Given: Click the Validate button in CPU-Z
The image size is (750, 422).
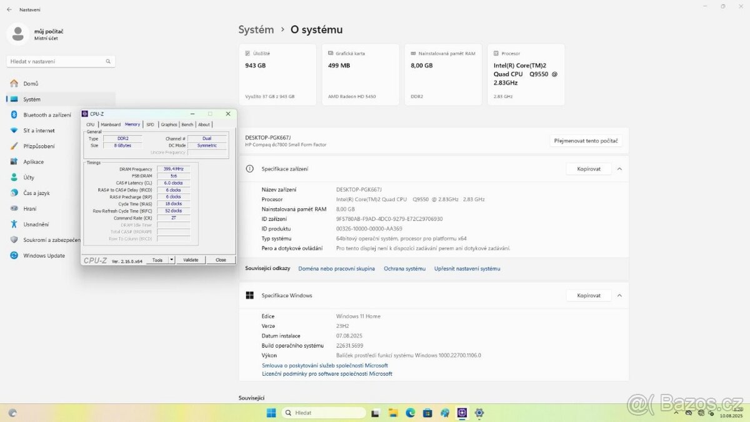Looking at the screenshot, I should [191, 260].
